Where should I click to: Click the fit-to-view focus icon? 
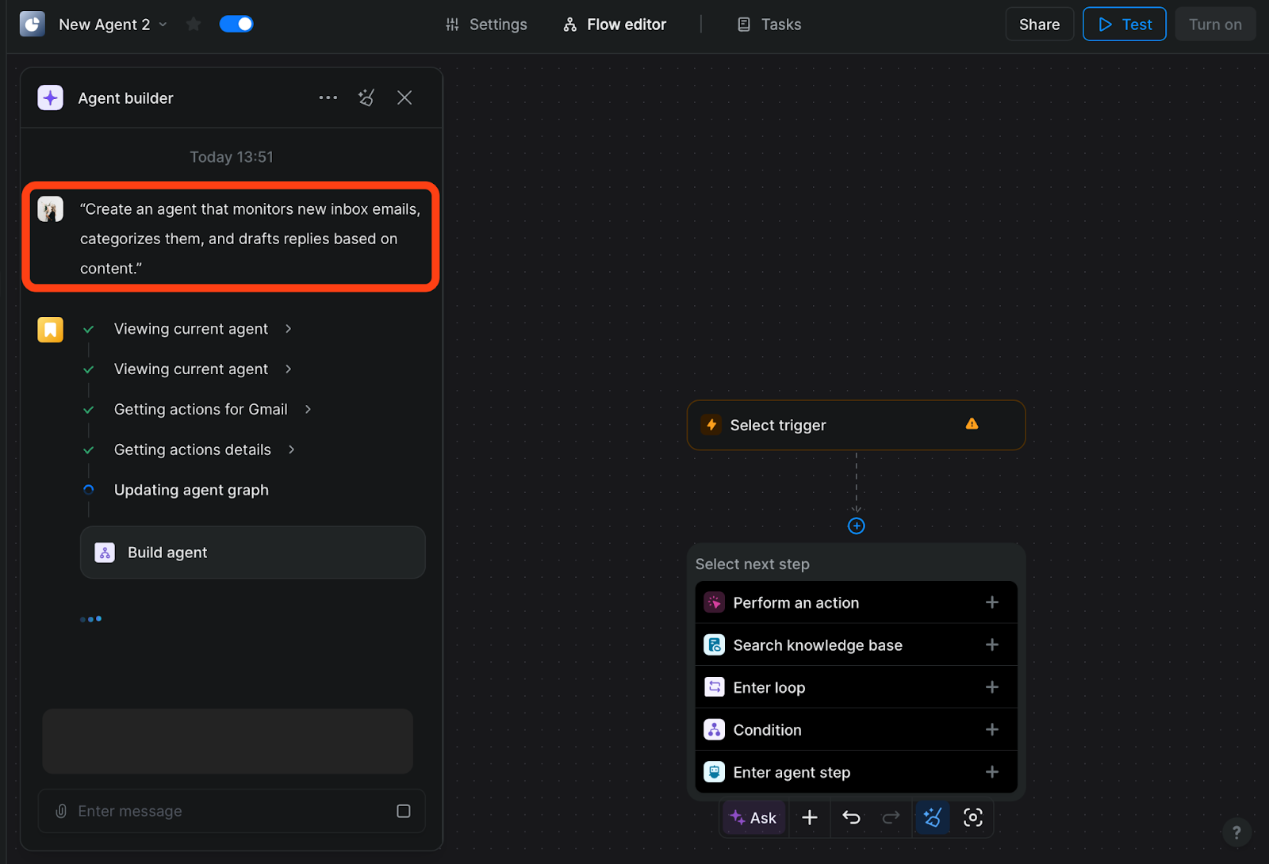click(972, 817)
